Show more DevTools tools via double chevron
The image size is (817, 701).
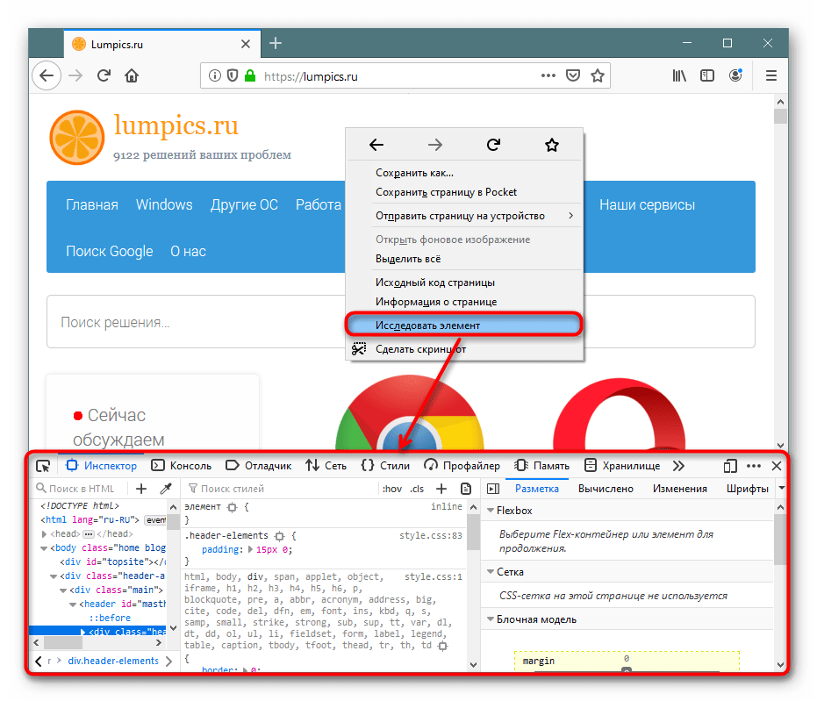coord(678,466)
